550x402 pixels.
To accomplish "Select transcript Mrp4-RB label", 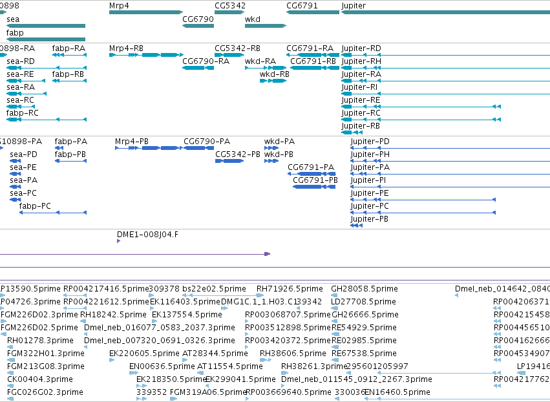I will point(126,48).
